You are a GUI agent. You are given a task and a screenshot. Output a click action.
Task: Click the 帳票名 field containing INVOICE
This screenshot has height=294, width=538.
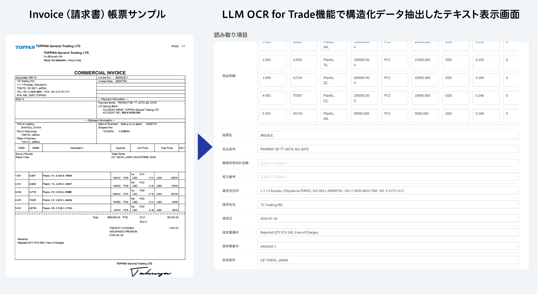[x=388, y=135]
